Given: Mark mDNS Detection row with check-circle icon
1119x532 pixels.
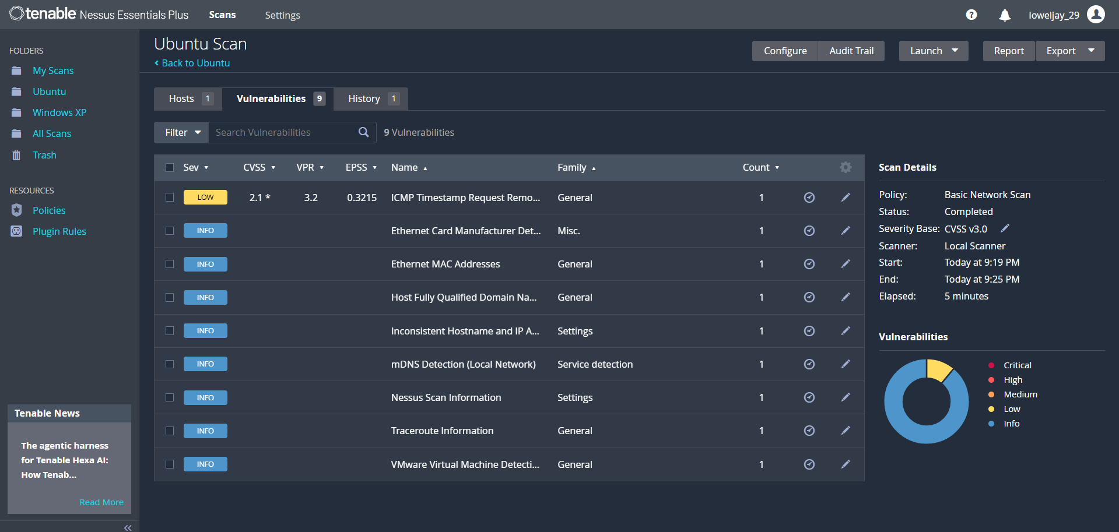Looking at the screenshot, I should point(809,364).
